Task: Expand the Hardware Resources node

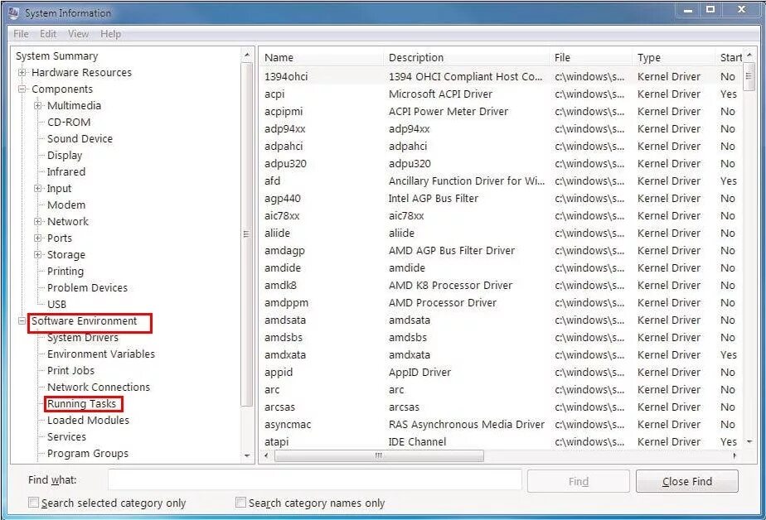Action: click(x=22, y=72)
